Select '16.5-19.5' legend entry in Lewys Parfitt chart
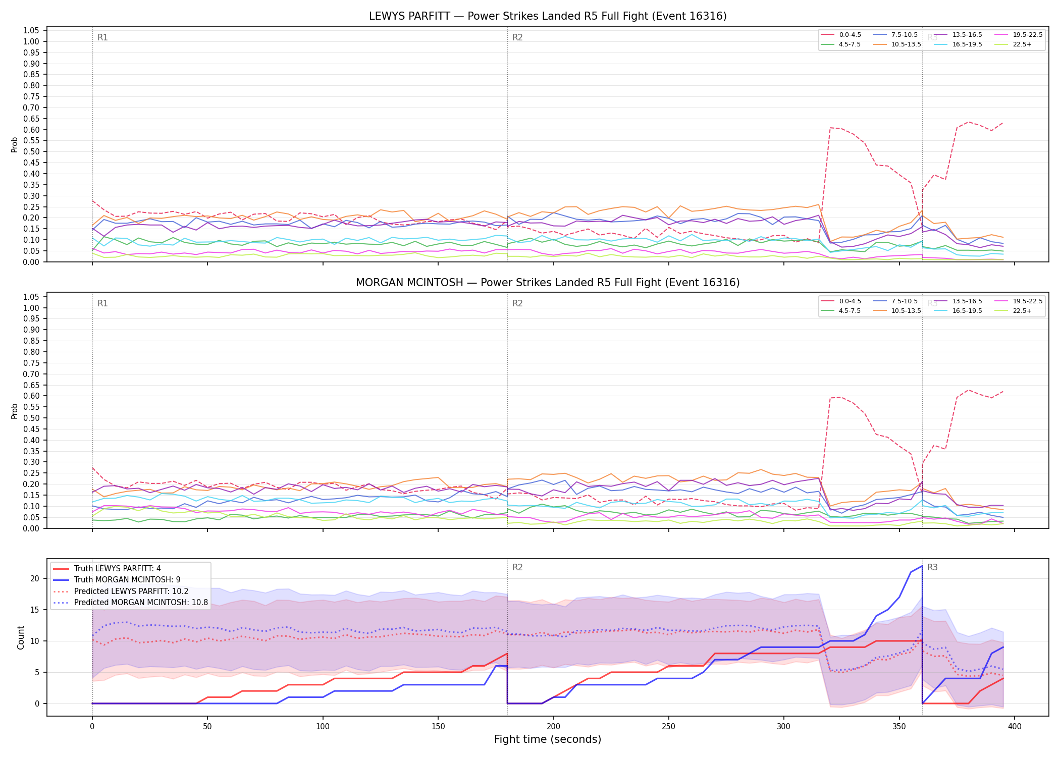This screenshot has height=757, width=1060. tap(958, 44)
